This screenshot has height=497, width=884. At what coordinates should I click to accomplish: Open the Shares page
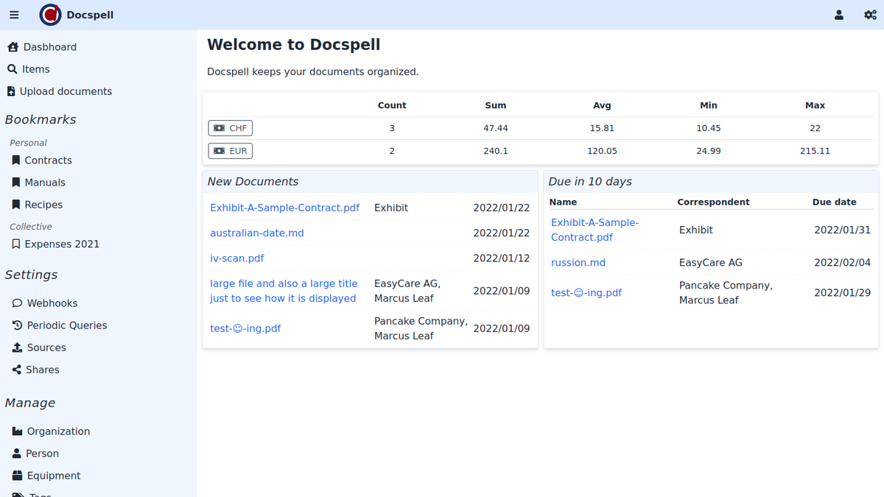coord(42,370)
